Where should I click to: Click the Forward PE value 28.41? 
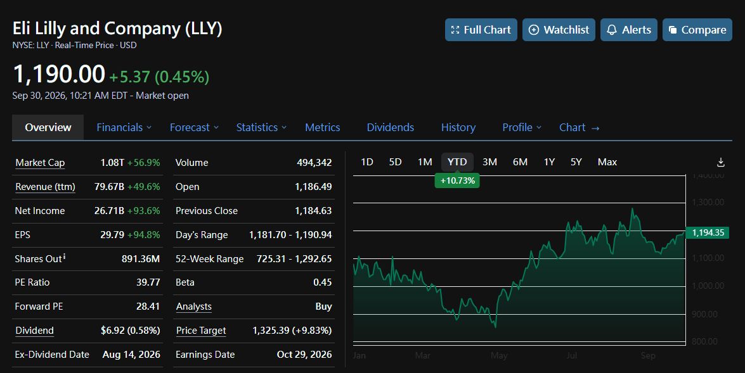148,307
